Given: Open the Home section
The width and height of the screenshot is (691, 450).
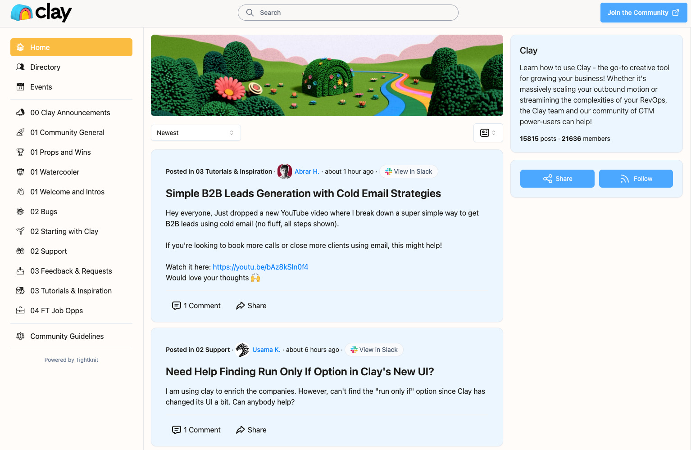Looking at the screenshot, I should pos(71,47).
